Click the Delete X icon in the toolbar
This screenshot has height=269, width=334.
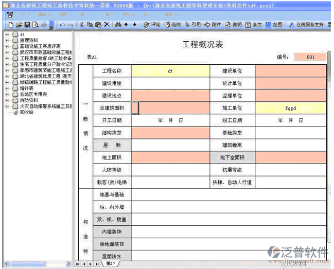(107, 24)
